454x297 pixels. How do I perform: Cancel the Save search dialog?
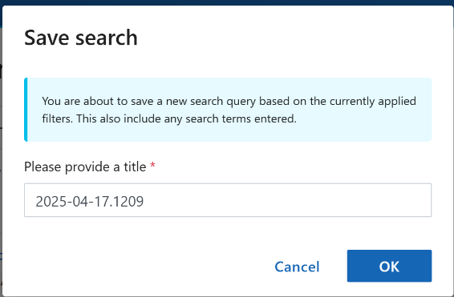coord(297,267)
